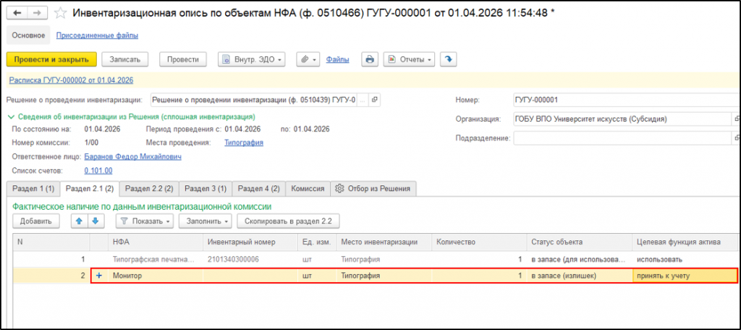Click Количество column header
Image resolution: width=741 pixels, height=330 pixels.
479,242
